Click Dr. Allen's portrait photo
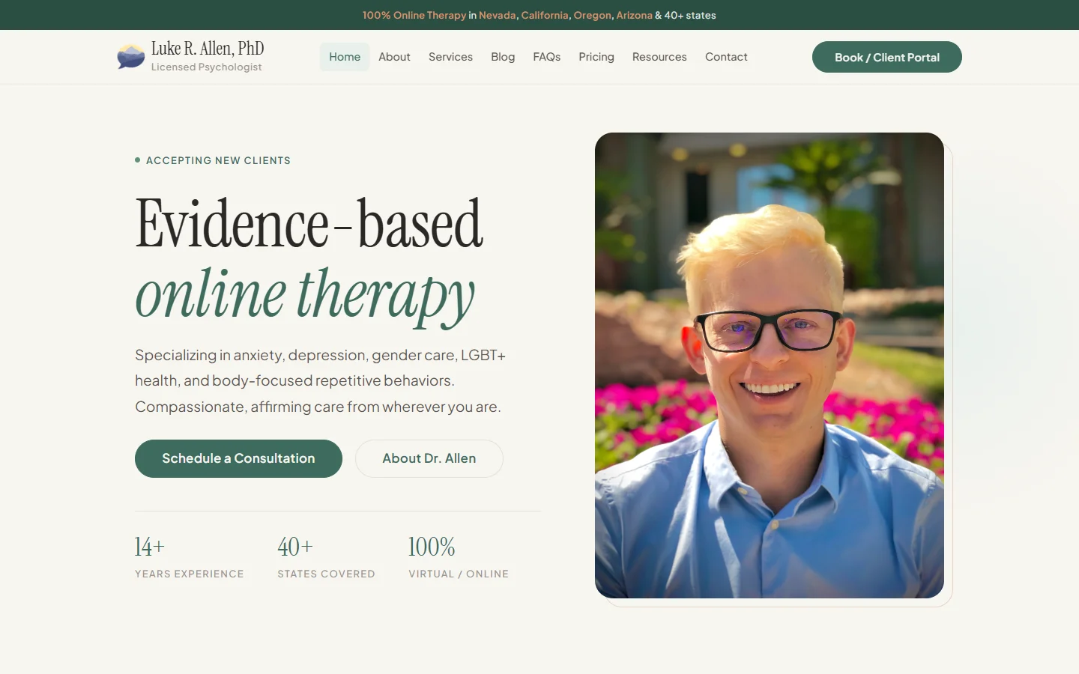This screenshot has height=674, width=1079. [770, 365]
